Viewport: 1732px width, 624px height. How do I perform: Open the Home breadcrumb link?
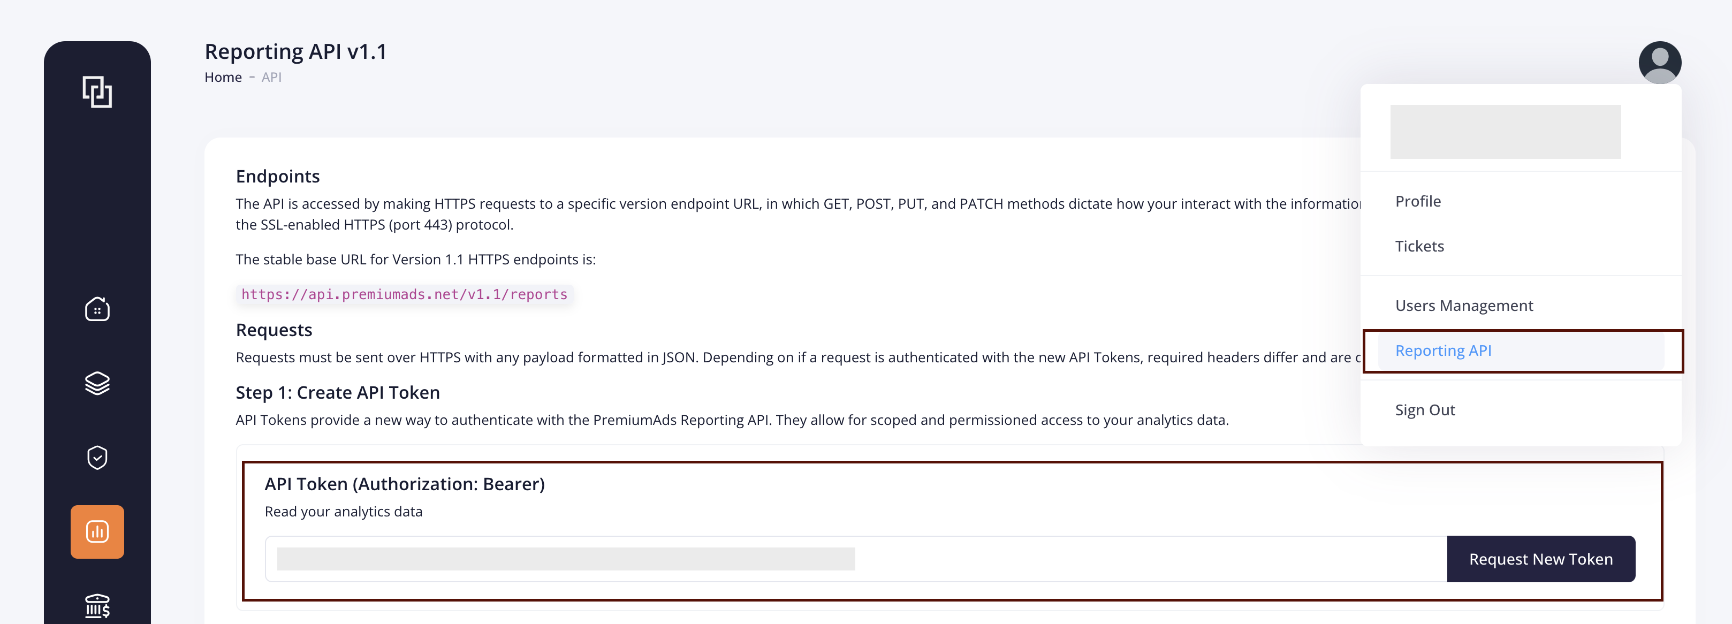223,77
